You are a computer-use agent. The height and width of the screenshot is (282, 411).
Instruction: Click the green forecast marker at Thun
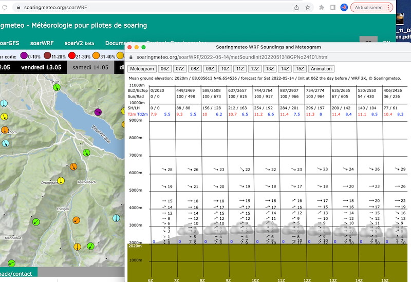tap(57, 87)
